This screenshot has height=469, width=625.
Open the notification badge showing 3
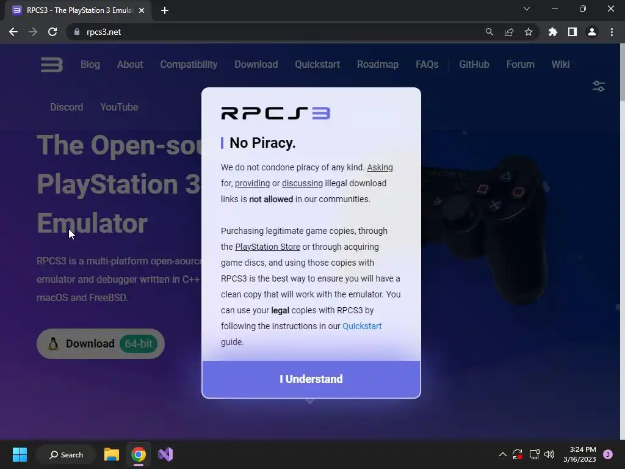point(607,454)
